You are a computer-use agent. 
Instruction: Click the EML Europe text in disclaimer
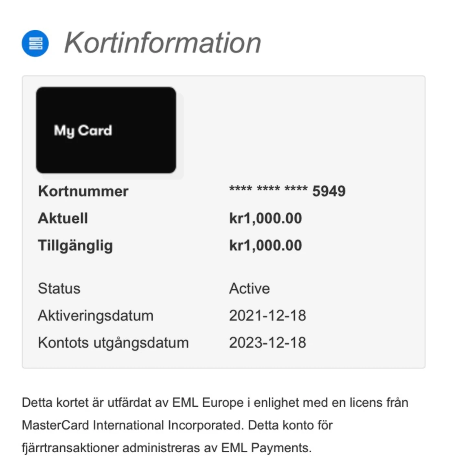pos(208,403)
